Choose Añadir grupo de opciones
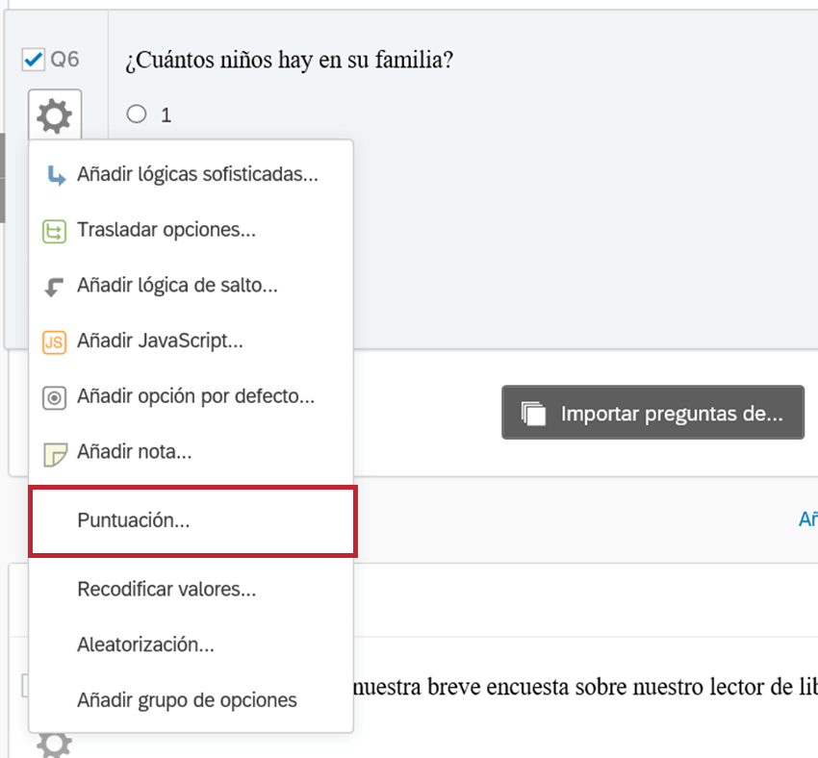 191,700
